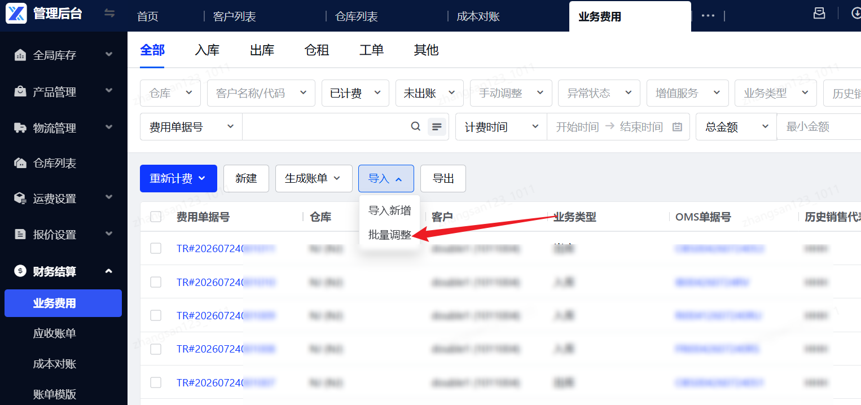Tick the select-all header checkbox
Screen dimensions: 861x405
pyautogui.click(x=156, y=216)
